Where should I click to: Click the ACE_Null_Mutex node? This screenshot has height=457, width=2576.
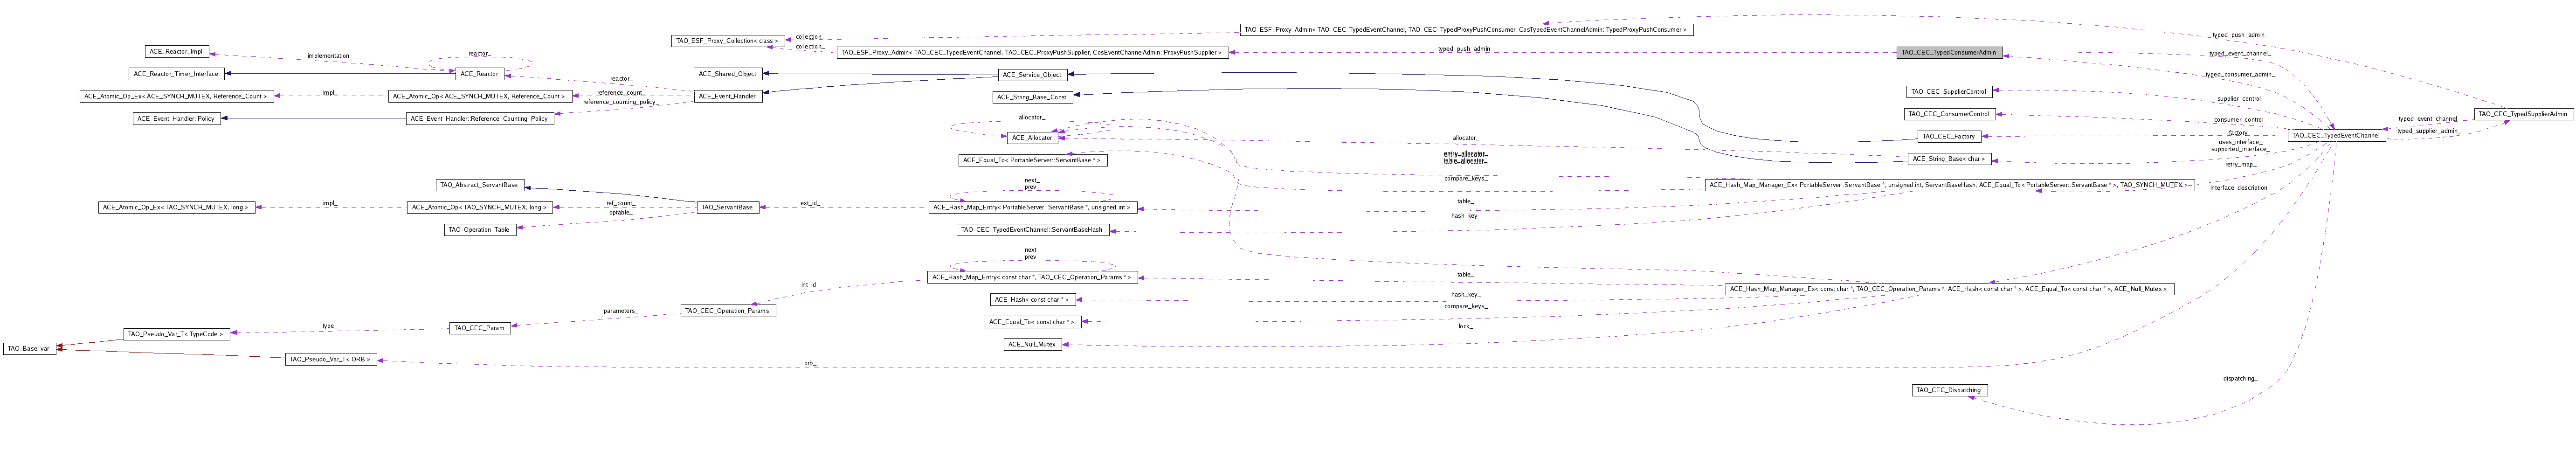tap(1031, 344)
